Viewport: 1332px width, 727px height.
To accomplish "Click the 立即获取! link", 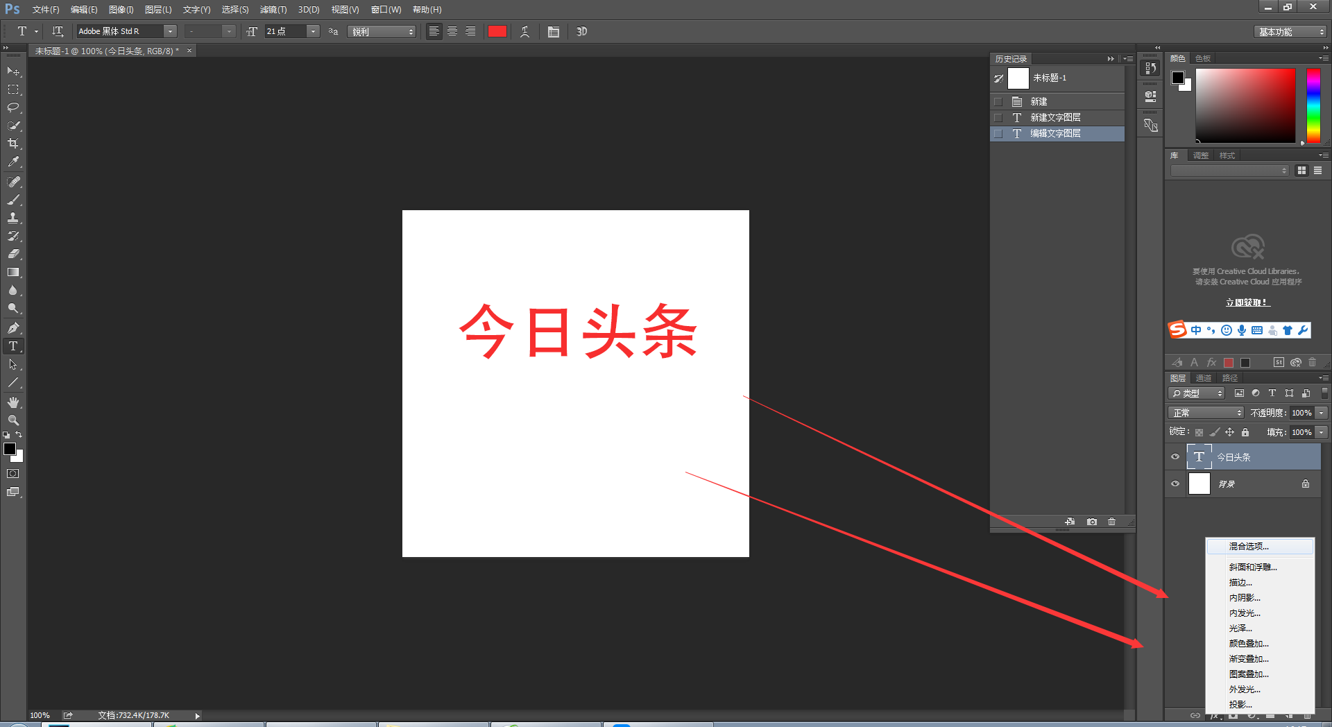I will (1247, 302).
